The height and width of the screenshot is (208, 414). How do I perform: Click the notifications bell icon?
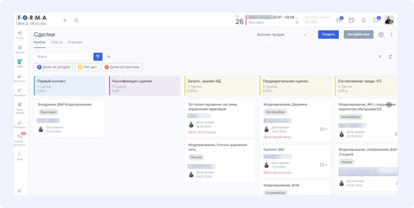(x=364, y=20)
